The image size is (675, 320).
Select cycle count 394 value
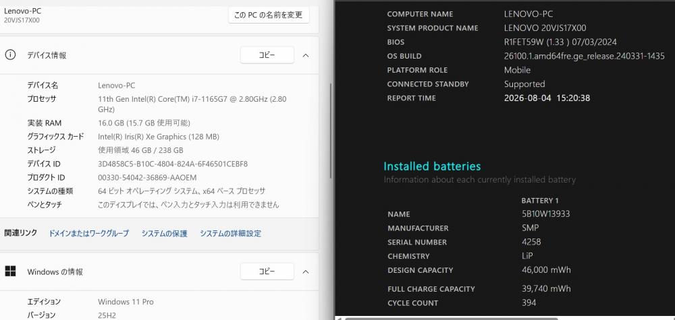pyautogui.click(x=529, y=302)
